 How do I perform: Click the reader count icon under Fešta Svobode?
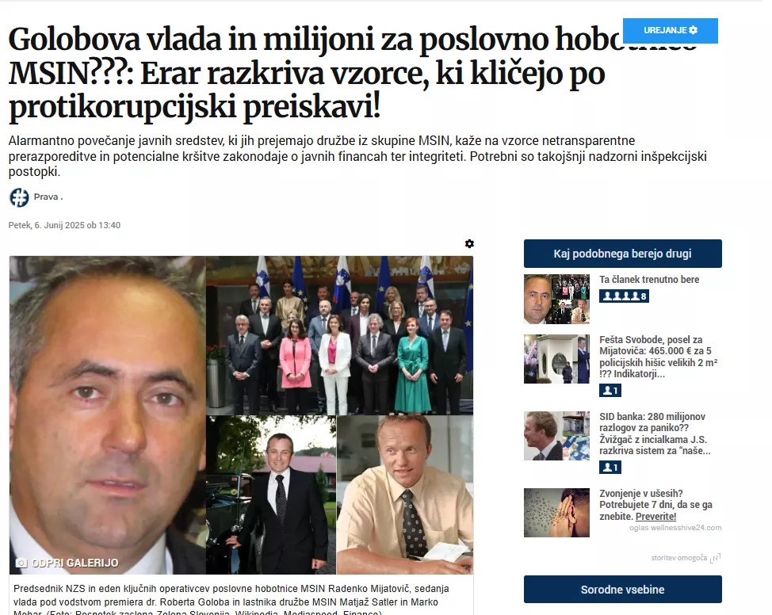(x=610, y=391)
